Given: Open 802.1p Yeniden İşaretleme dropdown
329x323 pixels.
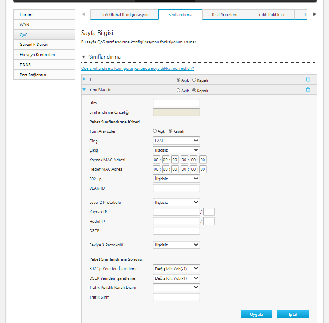Looking at the screenshot, I should coord(176,269).
